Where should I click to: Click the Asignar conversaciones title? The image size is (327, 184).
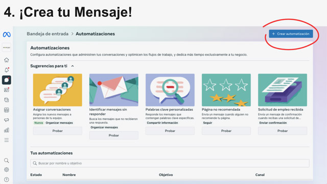click(x=52, y=109)
